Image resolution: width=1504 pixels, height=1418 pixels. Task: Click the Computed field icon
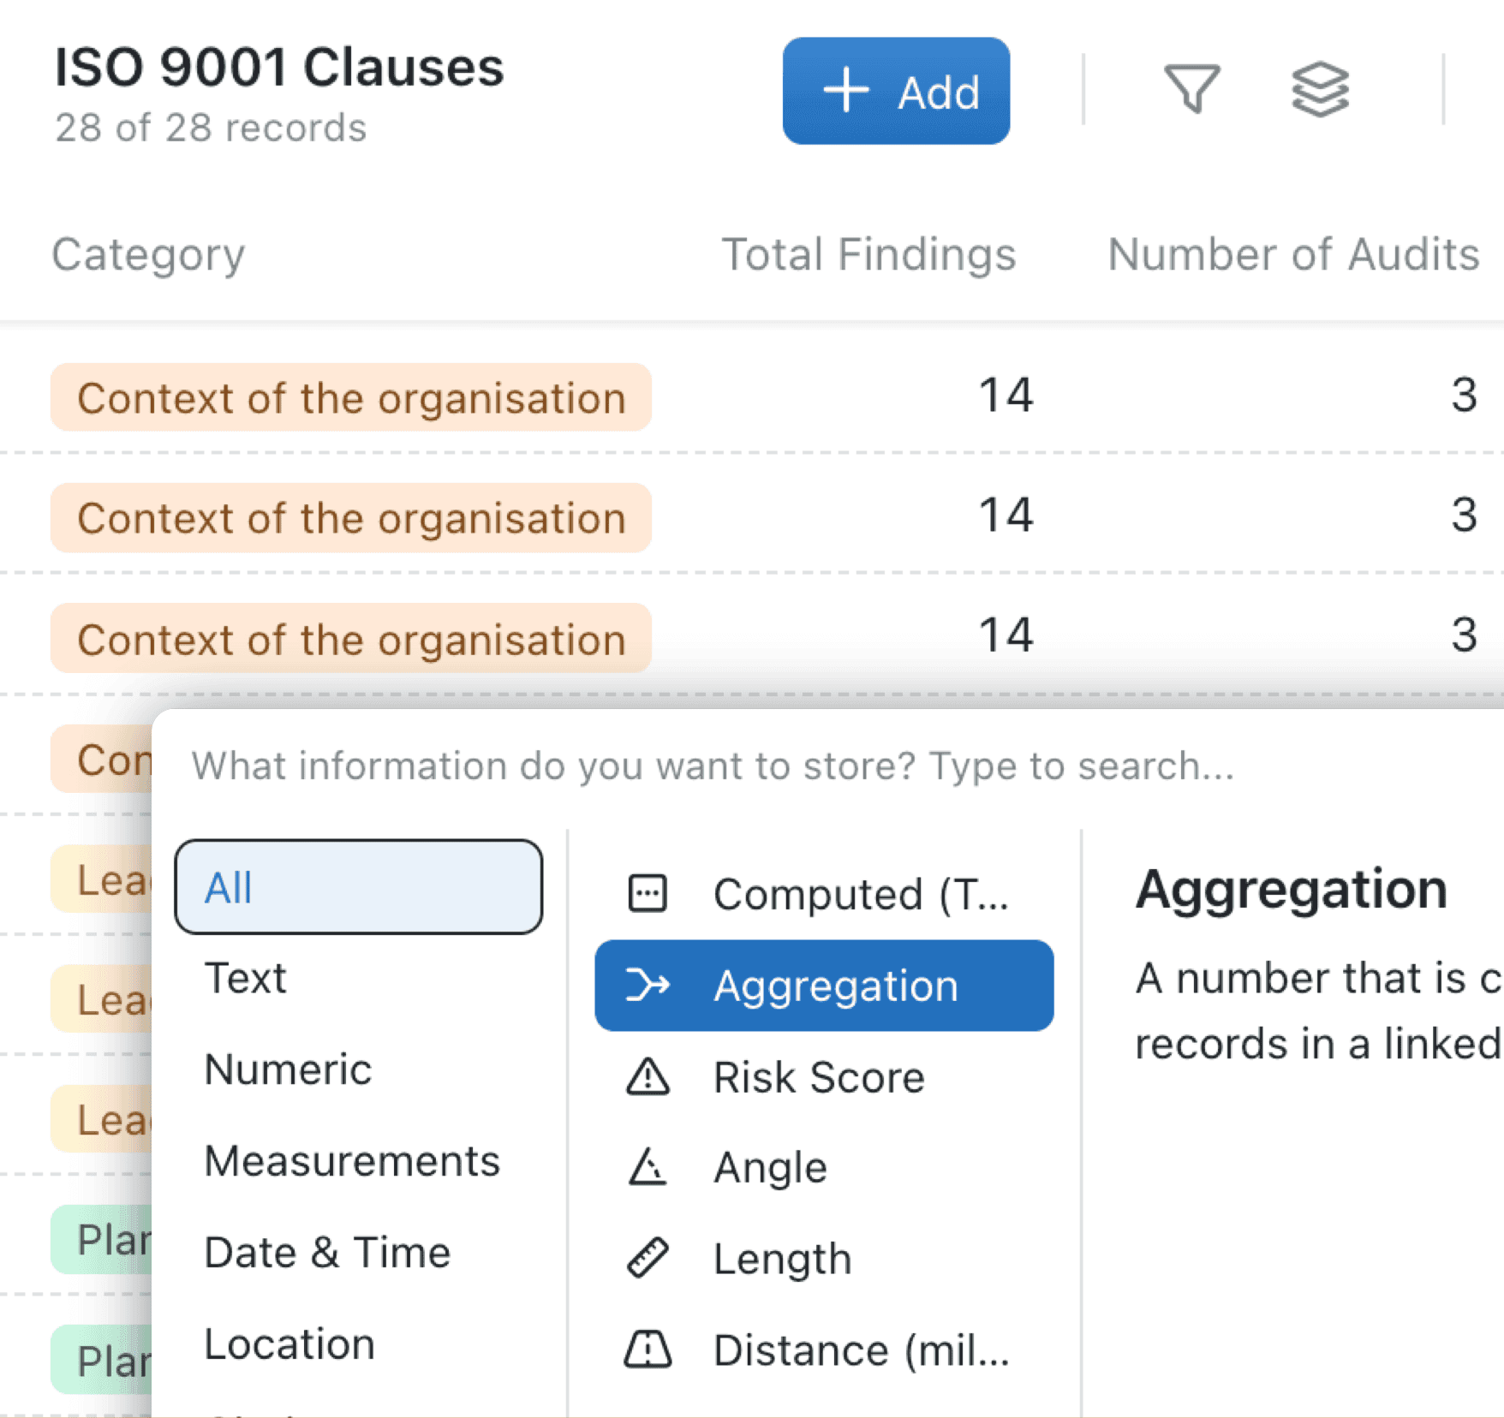point(648,894)
